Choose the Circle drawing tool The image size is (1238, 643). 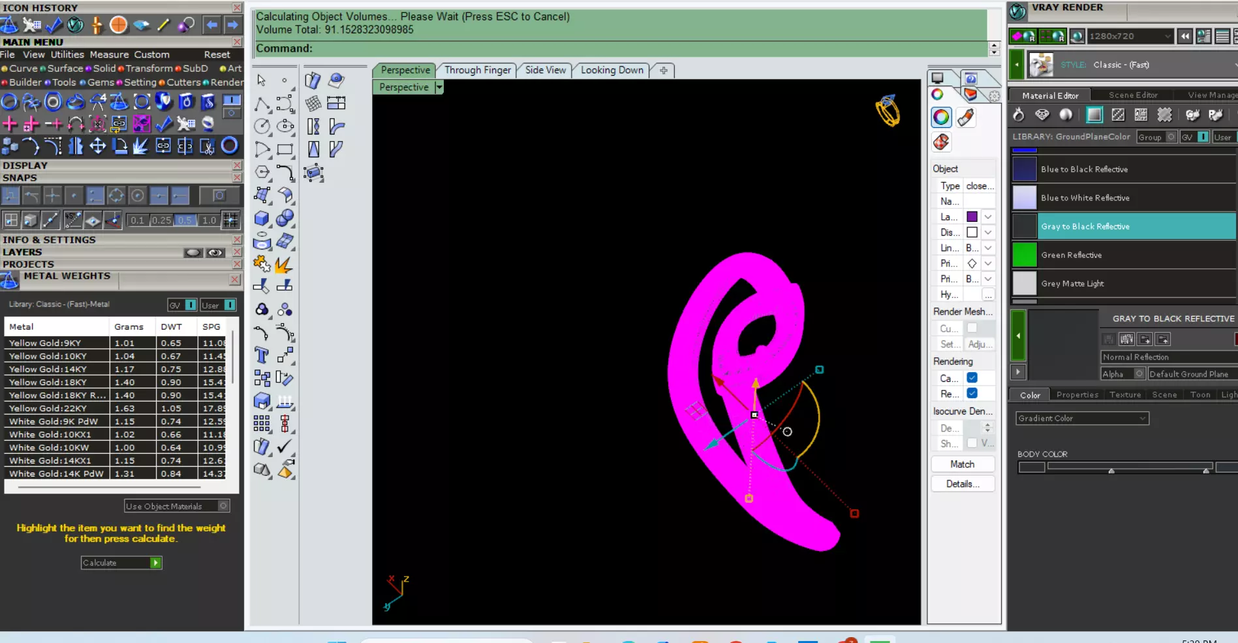(262, 127)
